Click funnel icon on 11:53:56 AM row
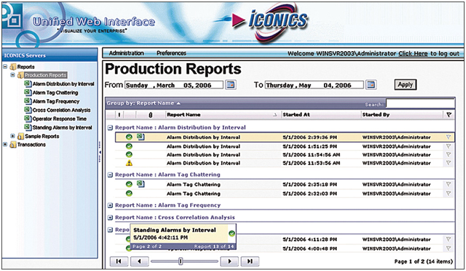Image resolution: width=466 pixels, height=271 pixels. click(449, 163)
